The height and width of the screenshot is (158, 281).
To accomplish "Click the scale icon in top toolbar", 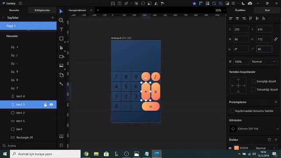I will [x=149, y=4].
